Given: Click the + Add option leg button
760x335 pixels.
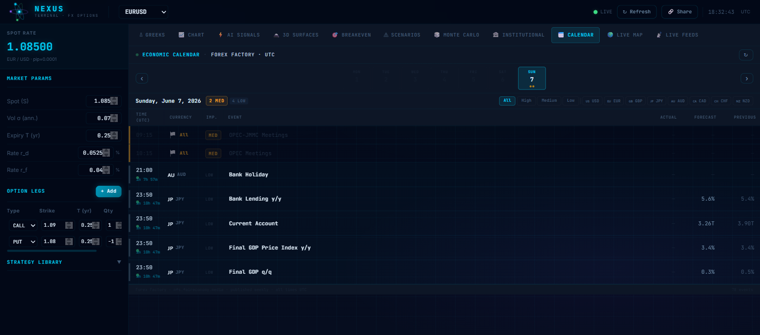Looking at the screenshot, I should coord(108,191).
